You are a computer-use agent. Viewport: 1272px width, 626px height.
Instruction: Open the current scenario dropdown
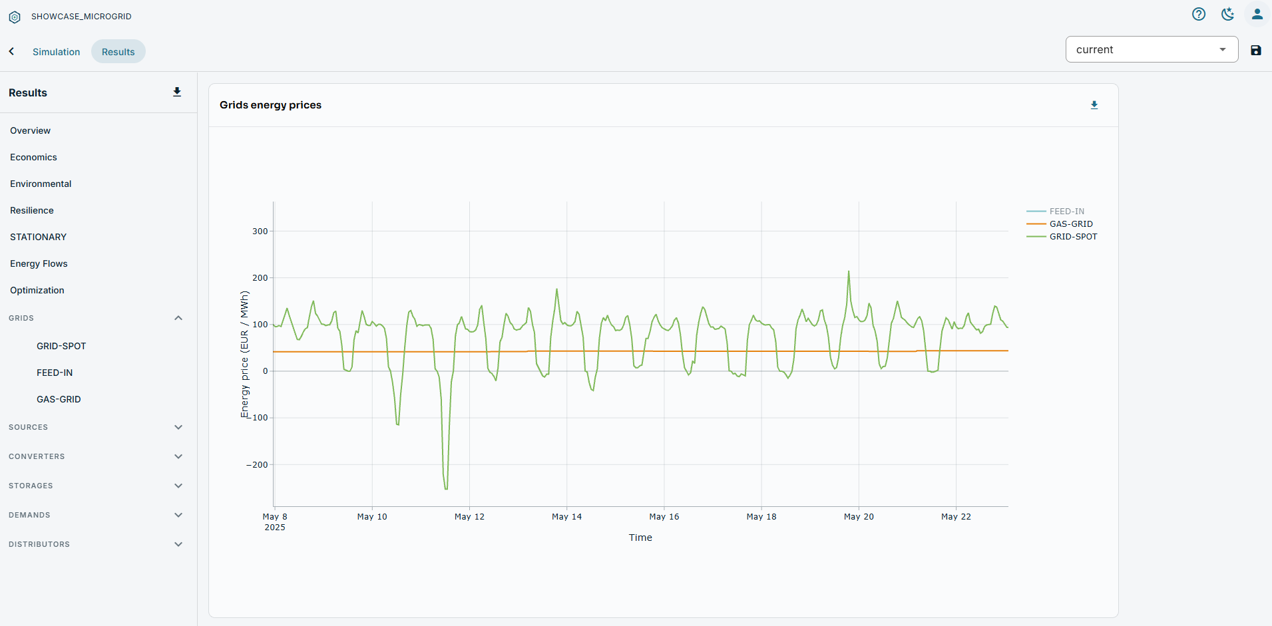pyautogui.click(x=1152, y=49)
